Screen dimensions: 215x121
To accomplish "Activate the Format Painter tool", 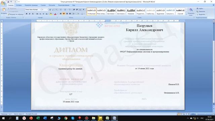I will click(x=15, y=14).
